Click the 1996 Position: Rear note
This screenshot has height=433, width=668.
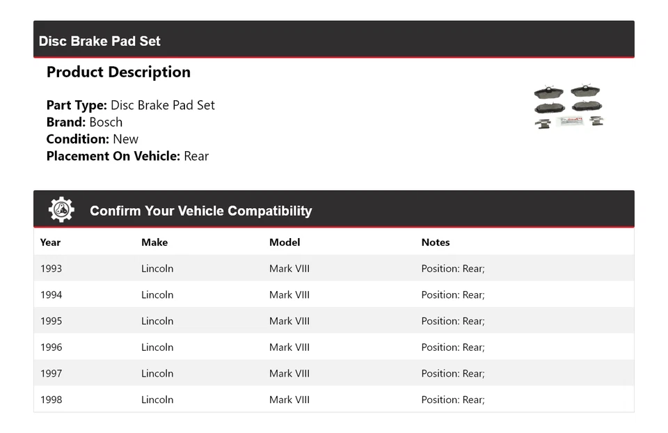[x=453, y=347]
